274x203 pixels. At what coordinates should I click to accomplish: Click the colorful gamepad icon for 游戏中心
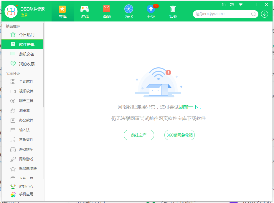click(13, 187)
